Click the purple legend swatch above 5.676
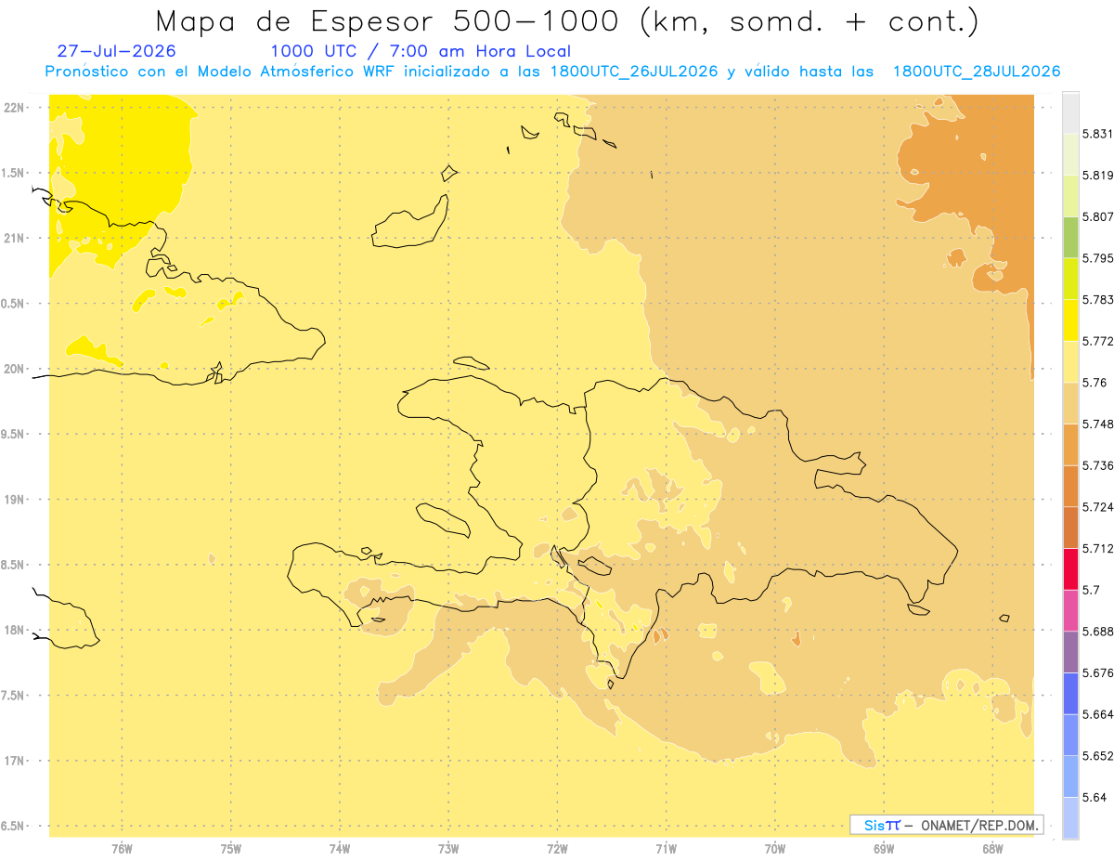This screenshot has height=861, width=1114. pyautogui.click(x=1070, y=651)
